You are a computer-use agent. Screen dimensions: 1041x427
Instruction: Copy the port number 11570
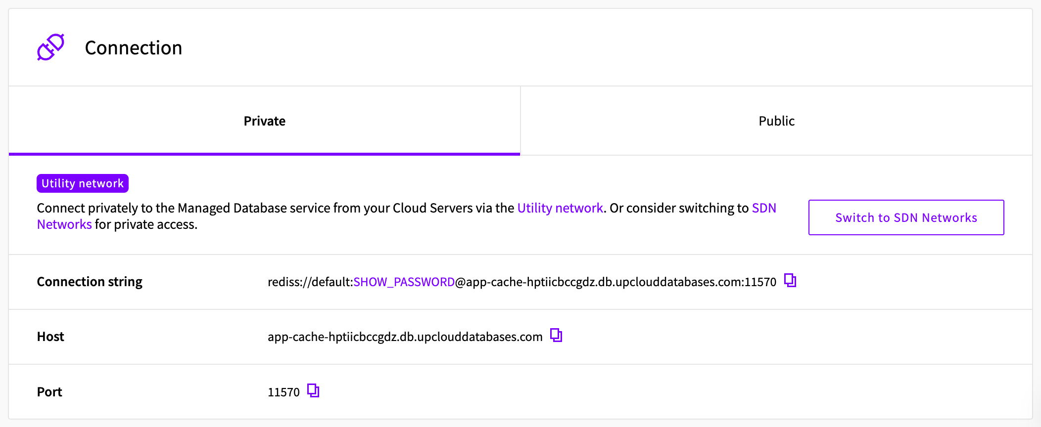click(x=313, y=391)
